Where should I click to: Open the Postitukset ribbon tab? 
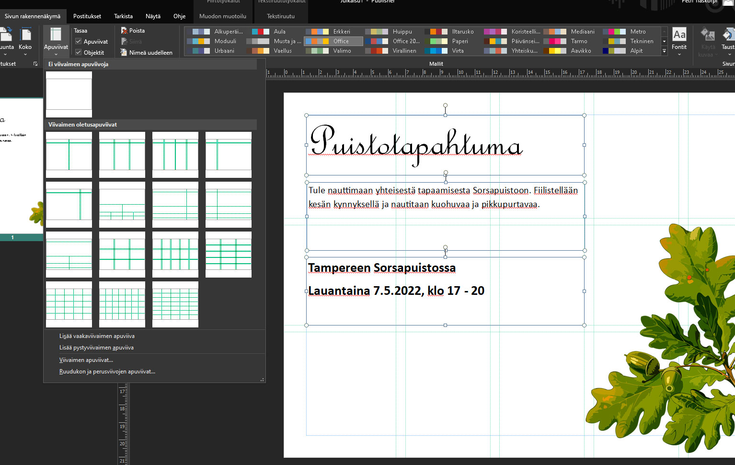click(87, 16)
